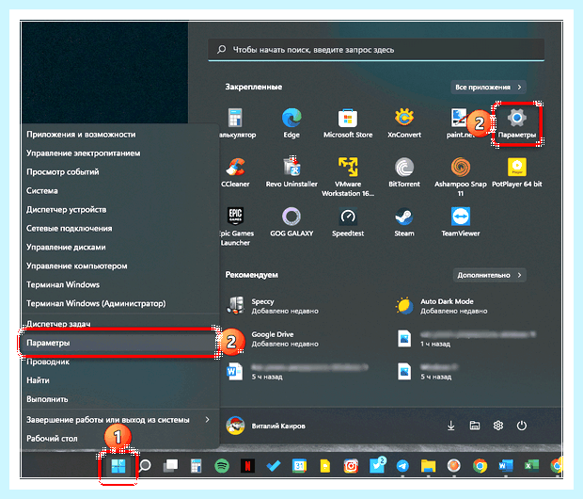Viewport: 583px width, 499px height.
Task: Launch Ashampoo Snap 11
Action: 461,177
